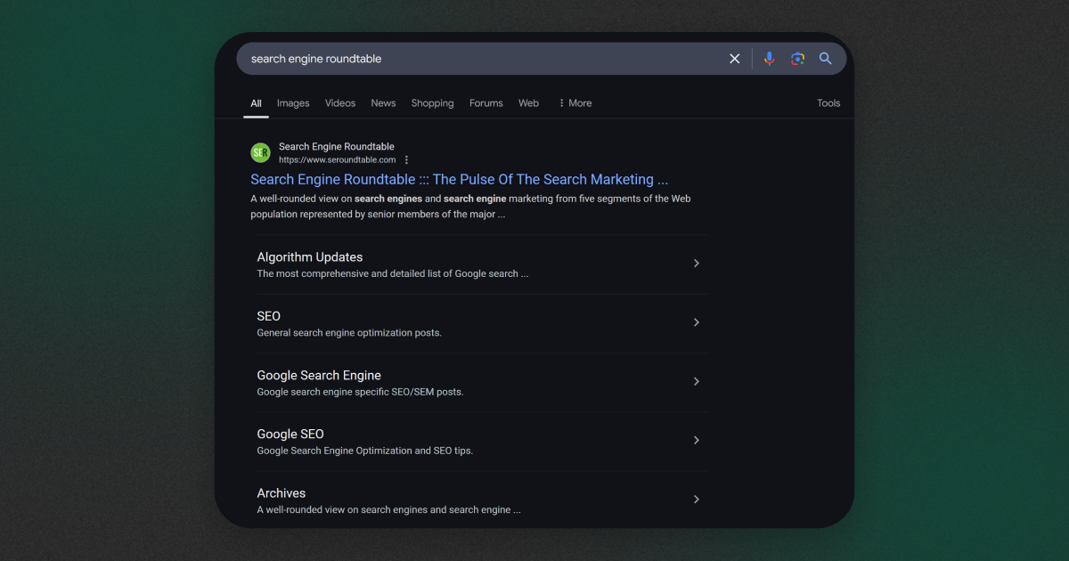Open the Search Engine Roundtable title link
Viewport: 1069px width, 561px height.
[x=459, y=180]
